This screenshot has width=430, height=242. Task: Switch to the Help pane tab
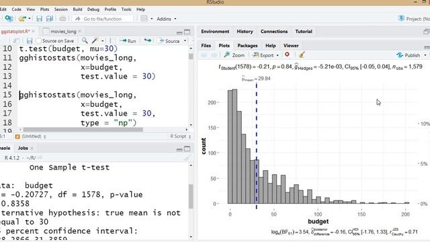[270, 46]
